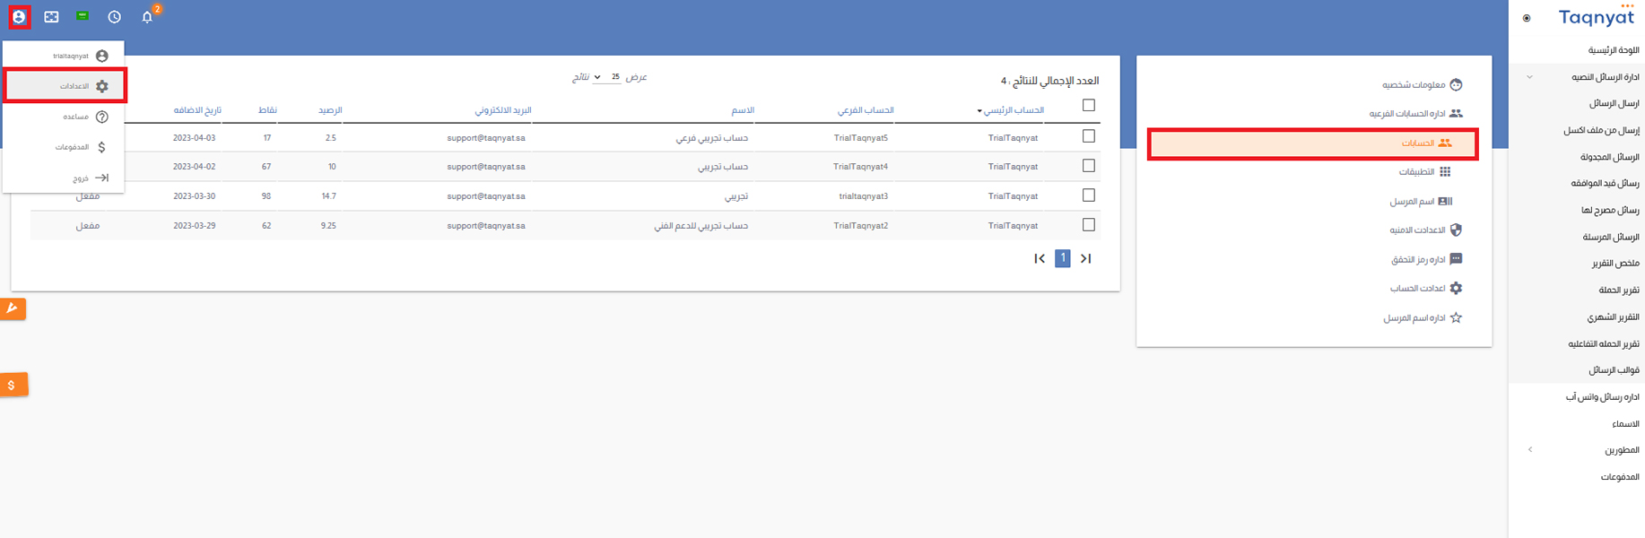Click the sidebar pin radio icon near logo
Screen dimensions: 1645x538
[1527, 18]
